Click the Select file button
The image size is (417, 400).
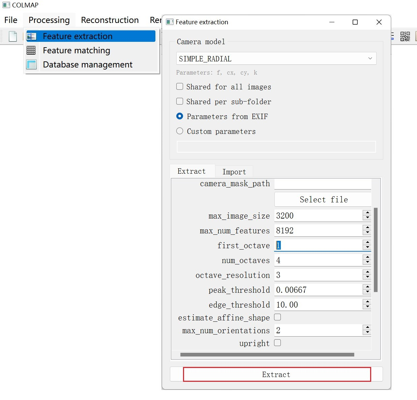(x=323, y=199)
